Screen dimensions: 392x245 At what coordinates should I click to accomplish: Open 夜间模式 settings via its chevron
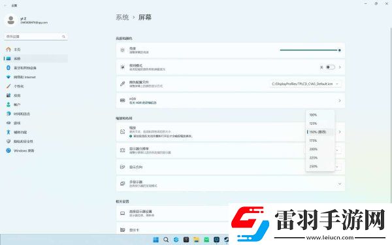pyautogui.click(x=340, y=67)
